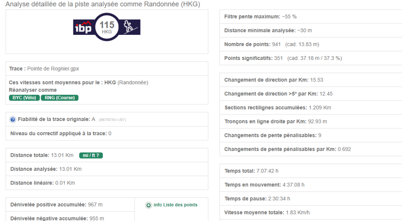Select Dénivelée négative accumulée: 955 m
Viewport: 402px width, 221px height.
click(57, 218)
